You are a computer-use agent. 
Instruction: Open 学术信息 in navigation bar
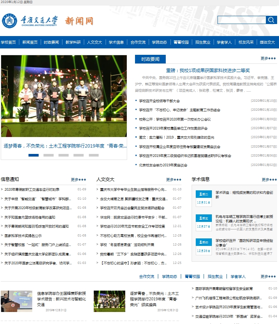pos(116,42)
